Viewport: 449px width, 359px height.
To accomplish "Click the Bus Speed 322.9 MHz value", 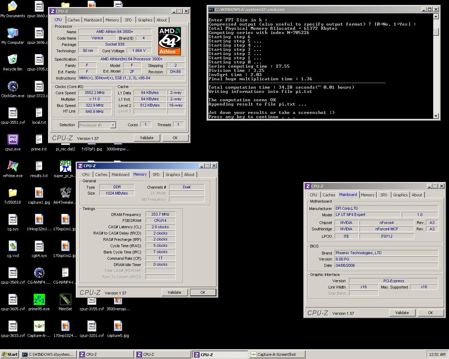I will coord(95,105).
